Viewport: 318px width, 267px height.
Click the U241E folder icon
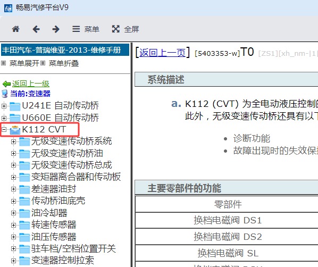(15, 106)
